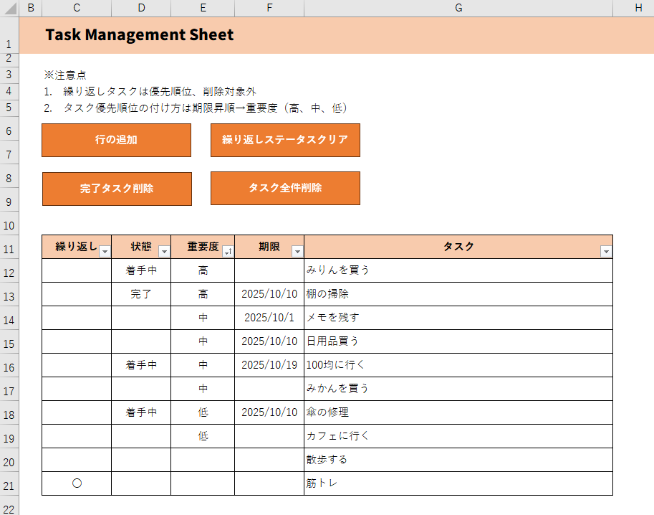Select column G header

[458, 8]
